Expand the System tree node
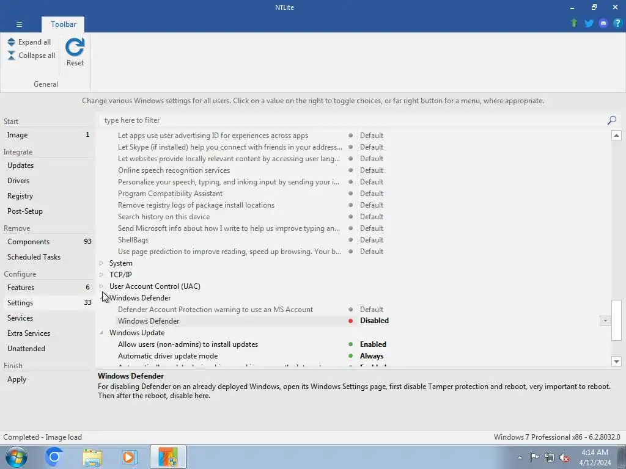Image resolution: width=626 pixels, height=469 pixels. [101, 263]
